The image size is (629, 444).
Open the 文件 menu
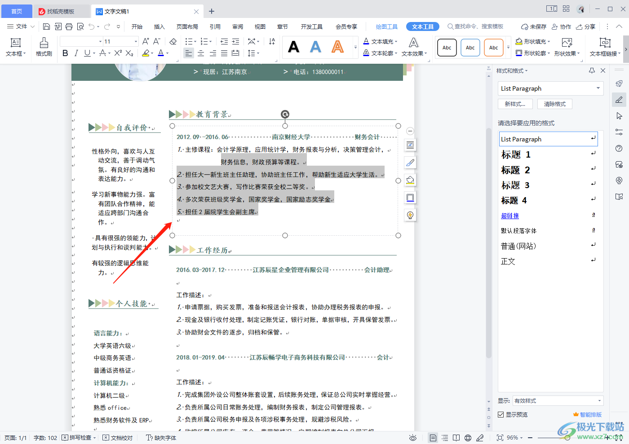click(21, 27)
